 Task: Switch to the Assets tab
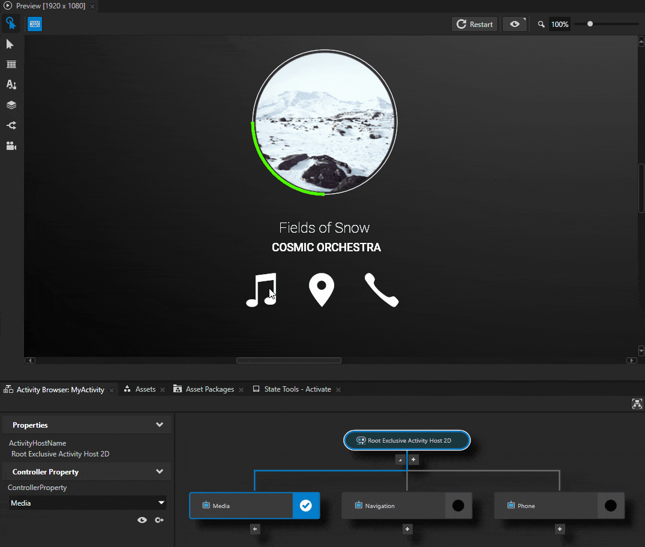click(145, 389)
